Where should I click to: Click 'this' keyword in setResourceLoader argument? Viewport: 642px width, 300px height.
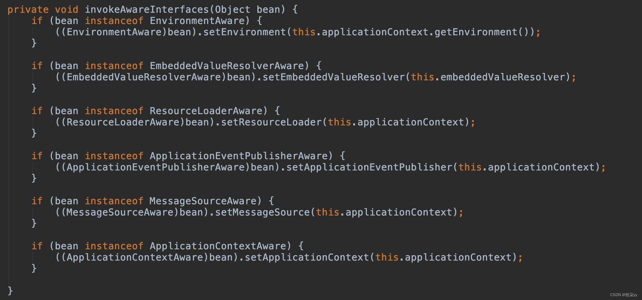point(340,122)
